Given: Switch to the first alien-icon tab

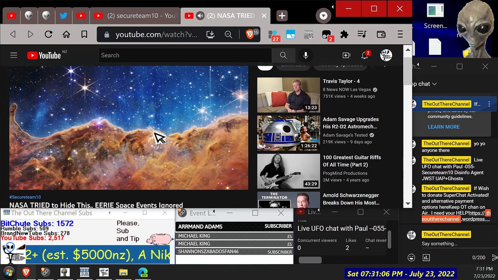Looking at the screenshot, I should pos(29,16).
